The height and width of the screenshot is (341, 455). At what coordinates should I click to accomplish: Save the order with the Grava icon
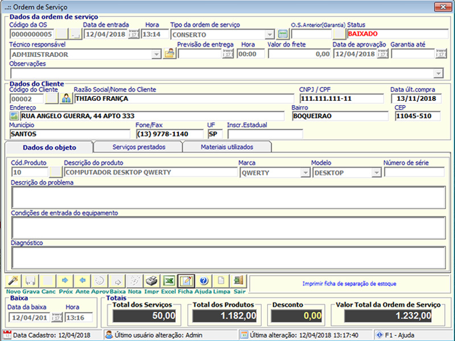coord(30,281)
